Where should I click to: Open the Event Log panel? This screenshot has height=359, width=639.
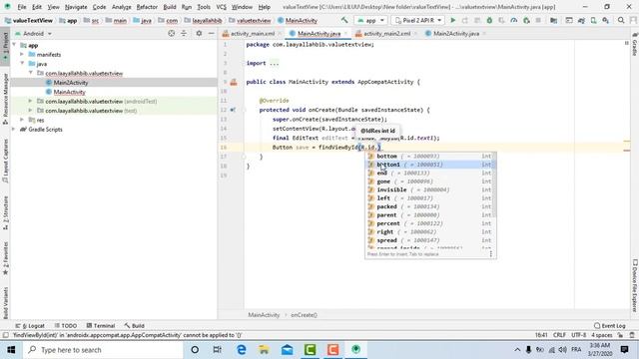(610, 326)
